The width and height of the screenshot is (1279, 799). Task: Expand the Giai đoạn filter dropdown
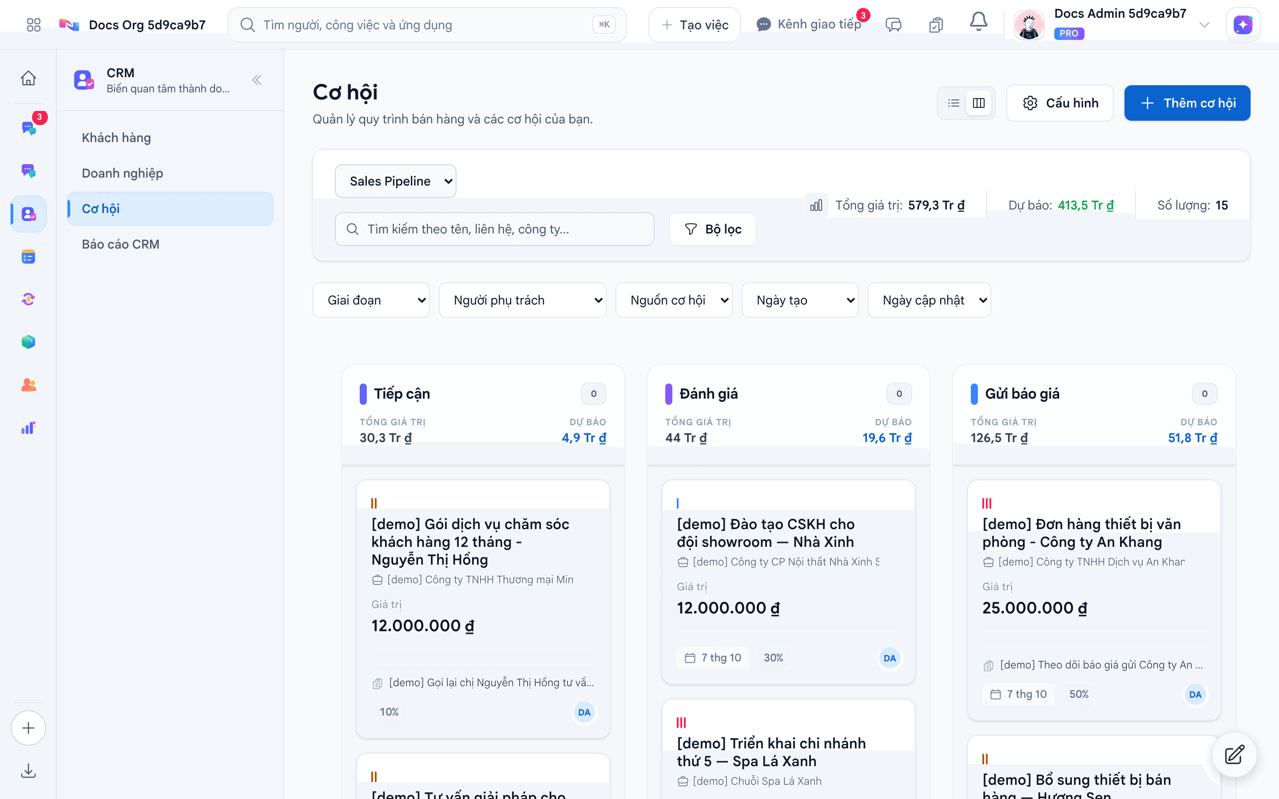371,300
